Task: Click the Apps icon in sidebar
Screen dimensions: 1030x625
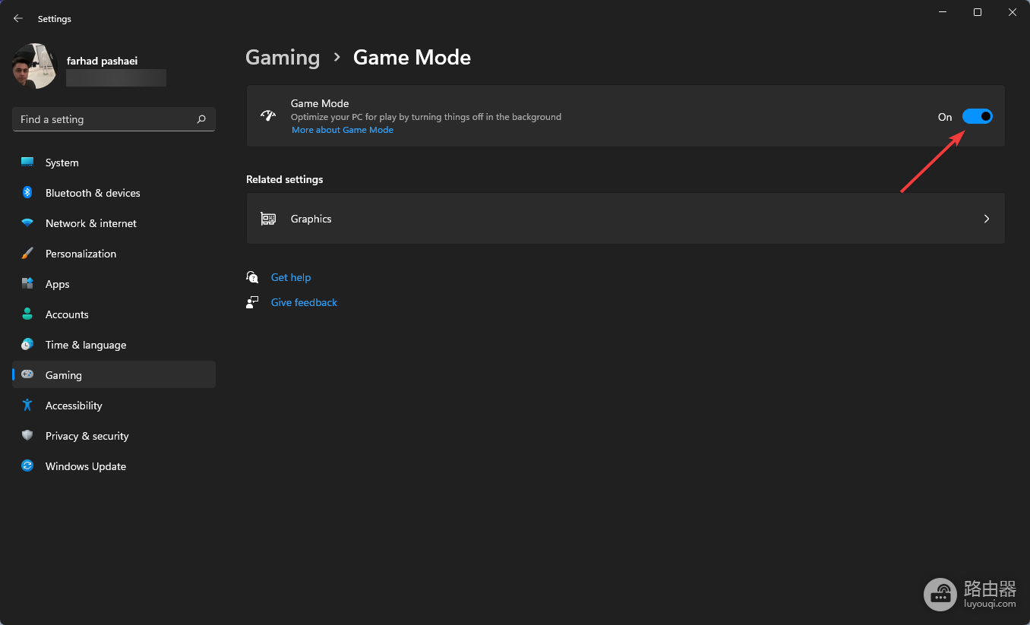Action: (x=27, y=284)
